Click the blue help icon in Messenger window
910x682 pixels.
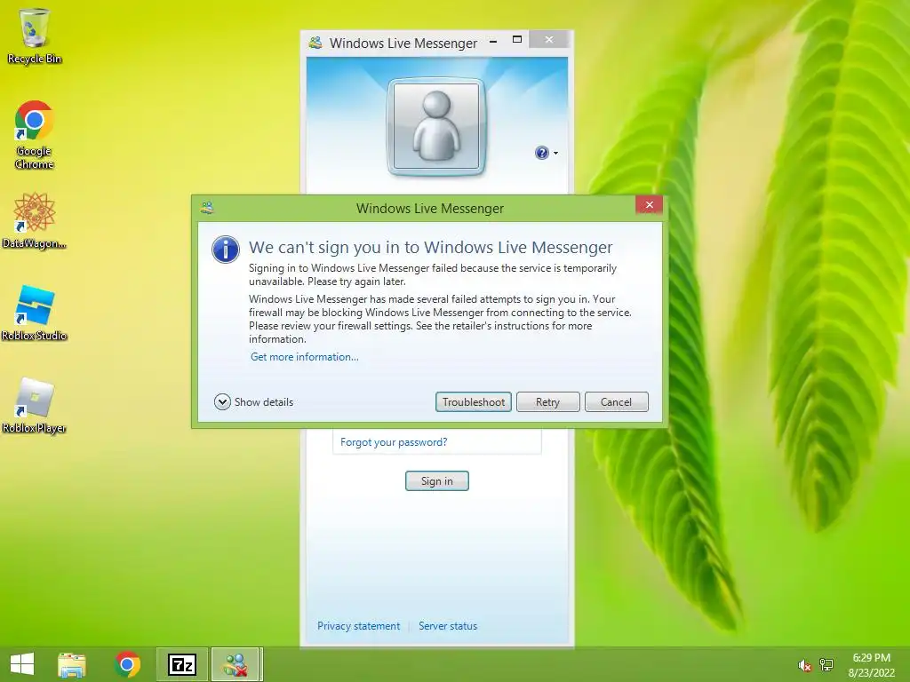[x=541, y=153]
